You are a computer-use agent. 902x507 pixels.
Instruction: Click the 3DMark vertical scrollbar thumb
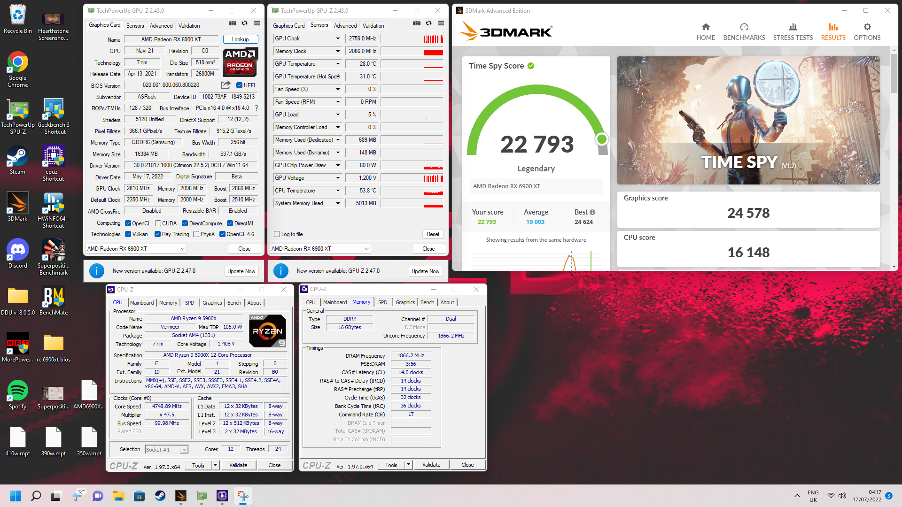pos(894,73)
